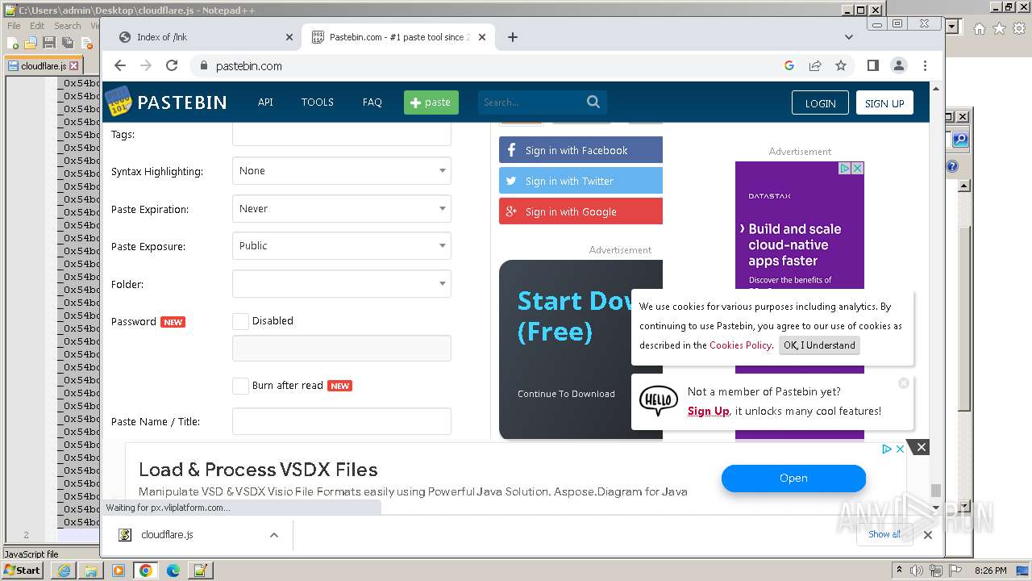
Task: Open Folder dropdown
Action: (342, 284)
